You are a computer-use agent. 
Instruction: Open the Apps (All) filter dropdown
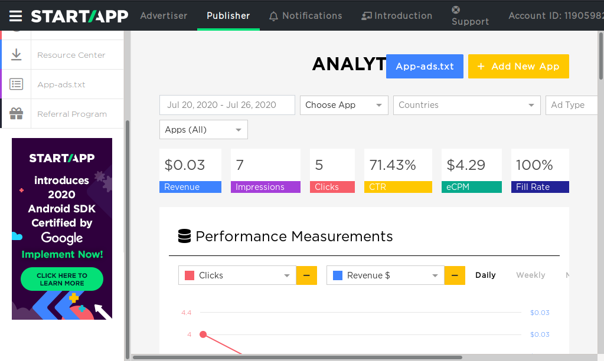[203, 129]
